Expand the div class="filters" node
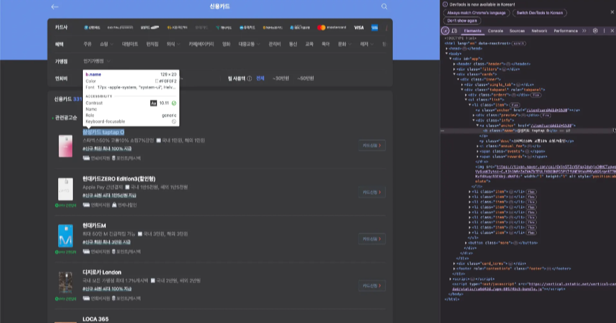 (x=455, y=69)
